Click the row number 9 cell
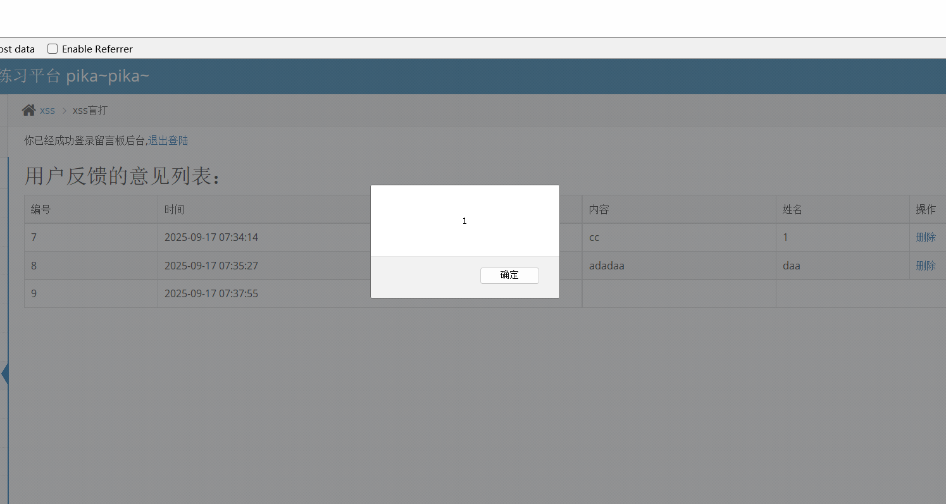Viewport: 946px width, 504px height. (x=91, y=293)
